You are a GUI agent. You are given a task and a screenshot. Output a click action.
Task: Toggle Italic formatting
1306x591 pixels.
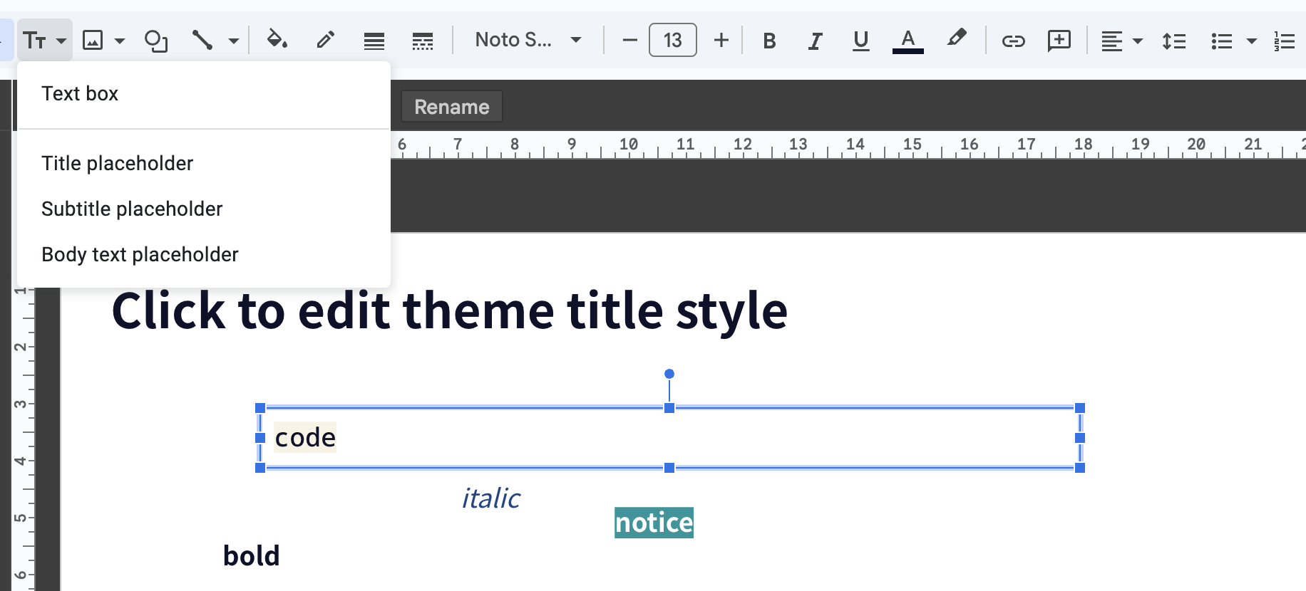815,41
